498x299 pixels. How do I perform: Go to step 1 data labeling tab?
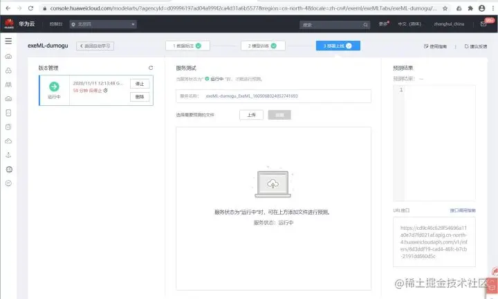click(x=187, y=46)
